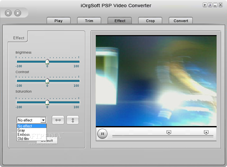Screen dimensions: 227x167
Task: Click the pin icon in the title bar
Action: tap(210, 5)
